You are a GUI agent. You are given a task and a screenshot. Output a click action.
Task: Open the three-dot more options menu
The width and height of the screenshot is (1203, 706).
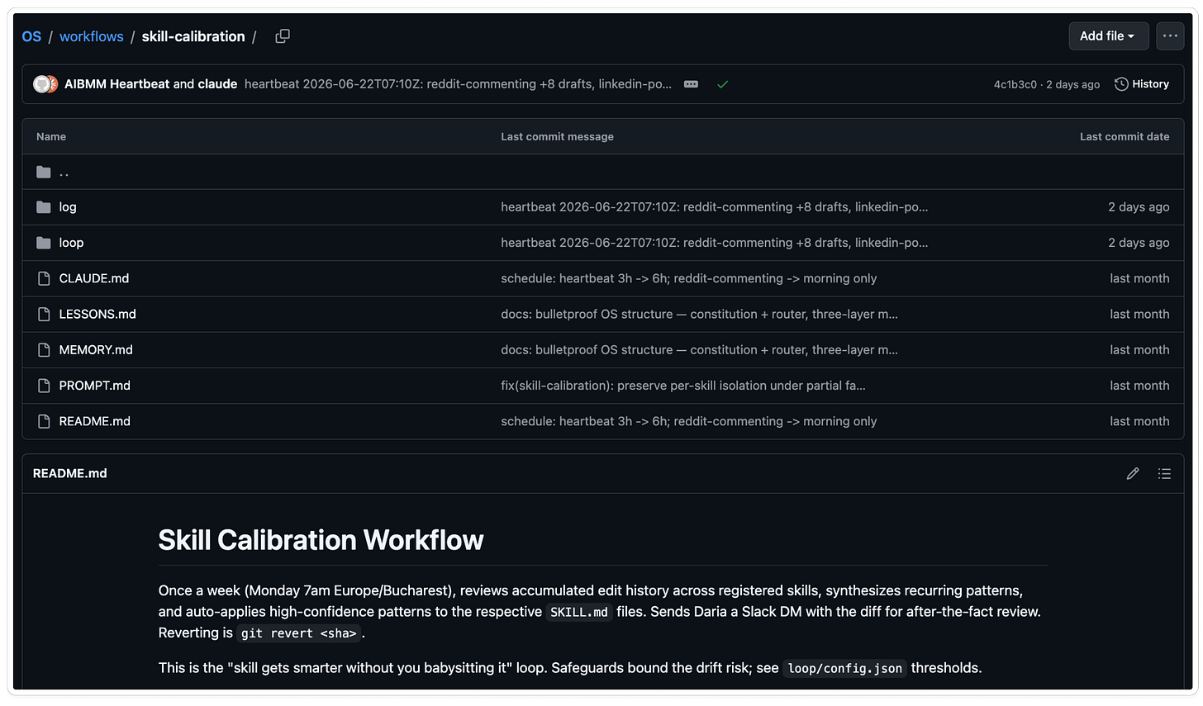click(1170, 36)
